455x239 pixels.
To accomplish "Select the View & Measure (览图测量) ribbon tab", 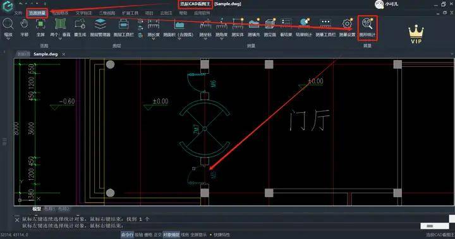I will click(37, 13).
